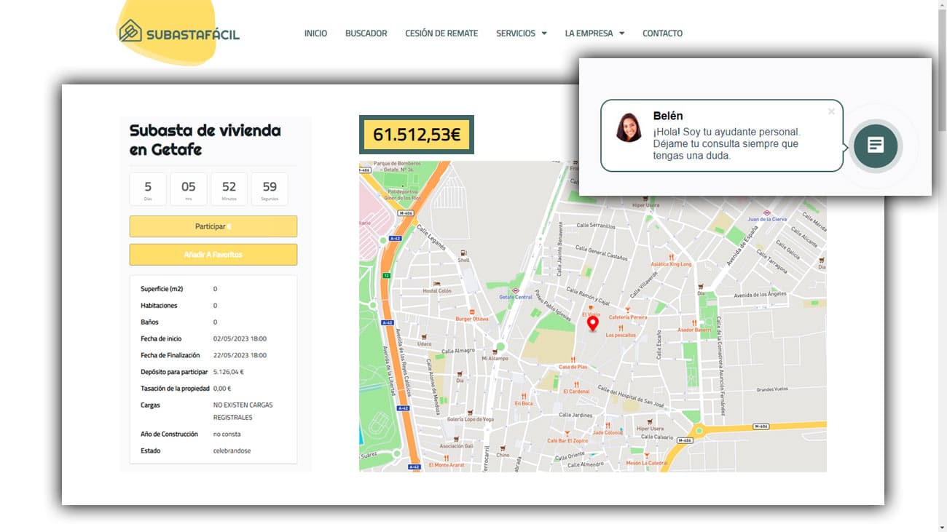Click the Shell gas station map icon

tap(463, 253)
